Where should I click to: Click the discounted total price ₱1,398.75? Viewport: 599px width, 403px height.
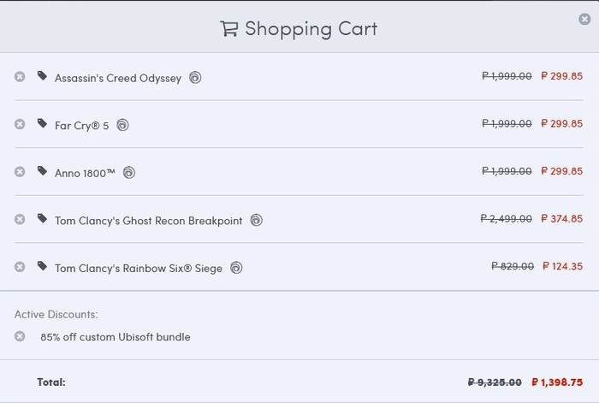557,382
